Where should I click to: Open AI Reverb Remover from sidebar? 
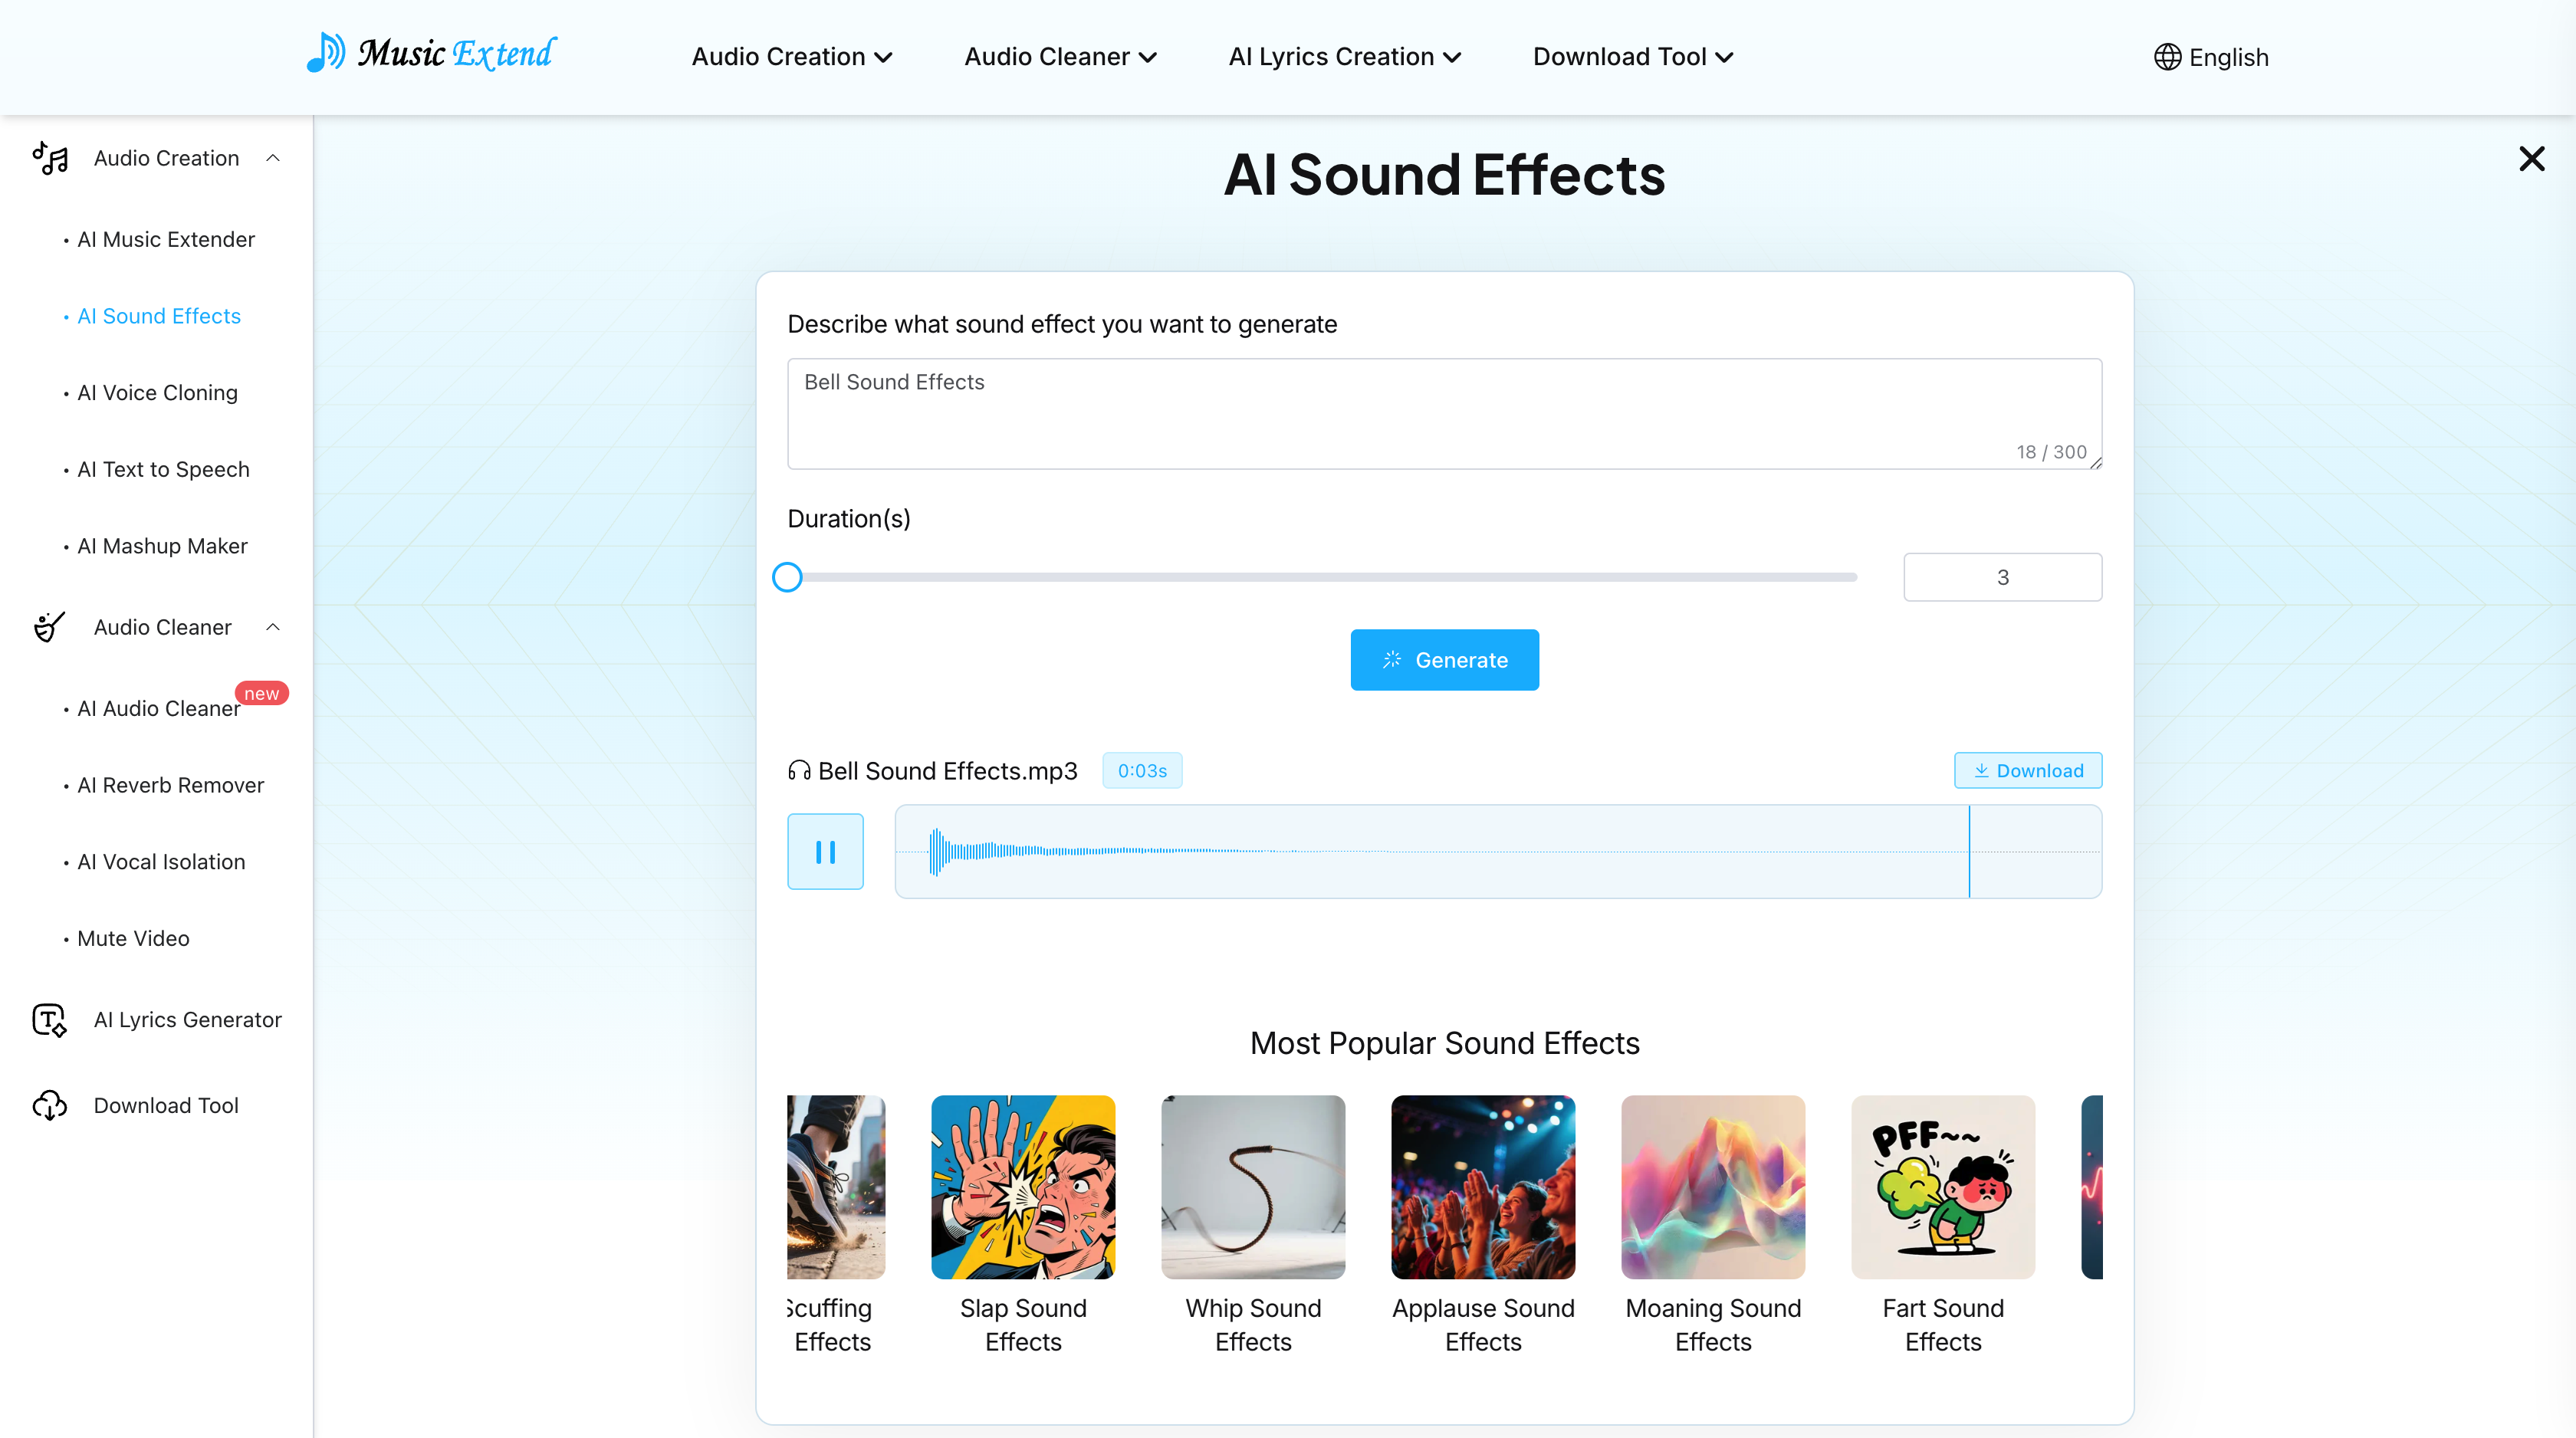coord(171,785)
